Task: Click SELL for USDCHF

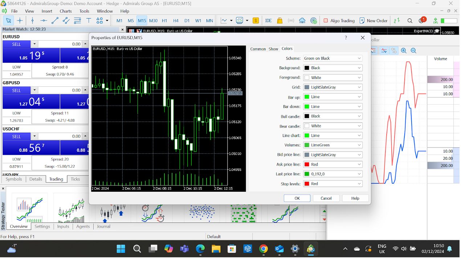Action: click(x=16, y=136)
